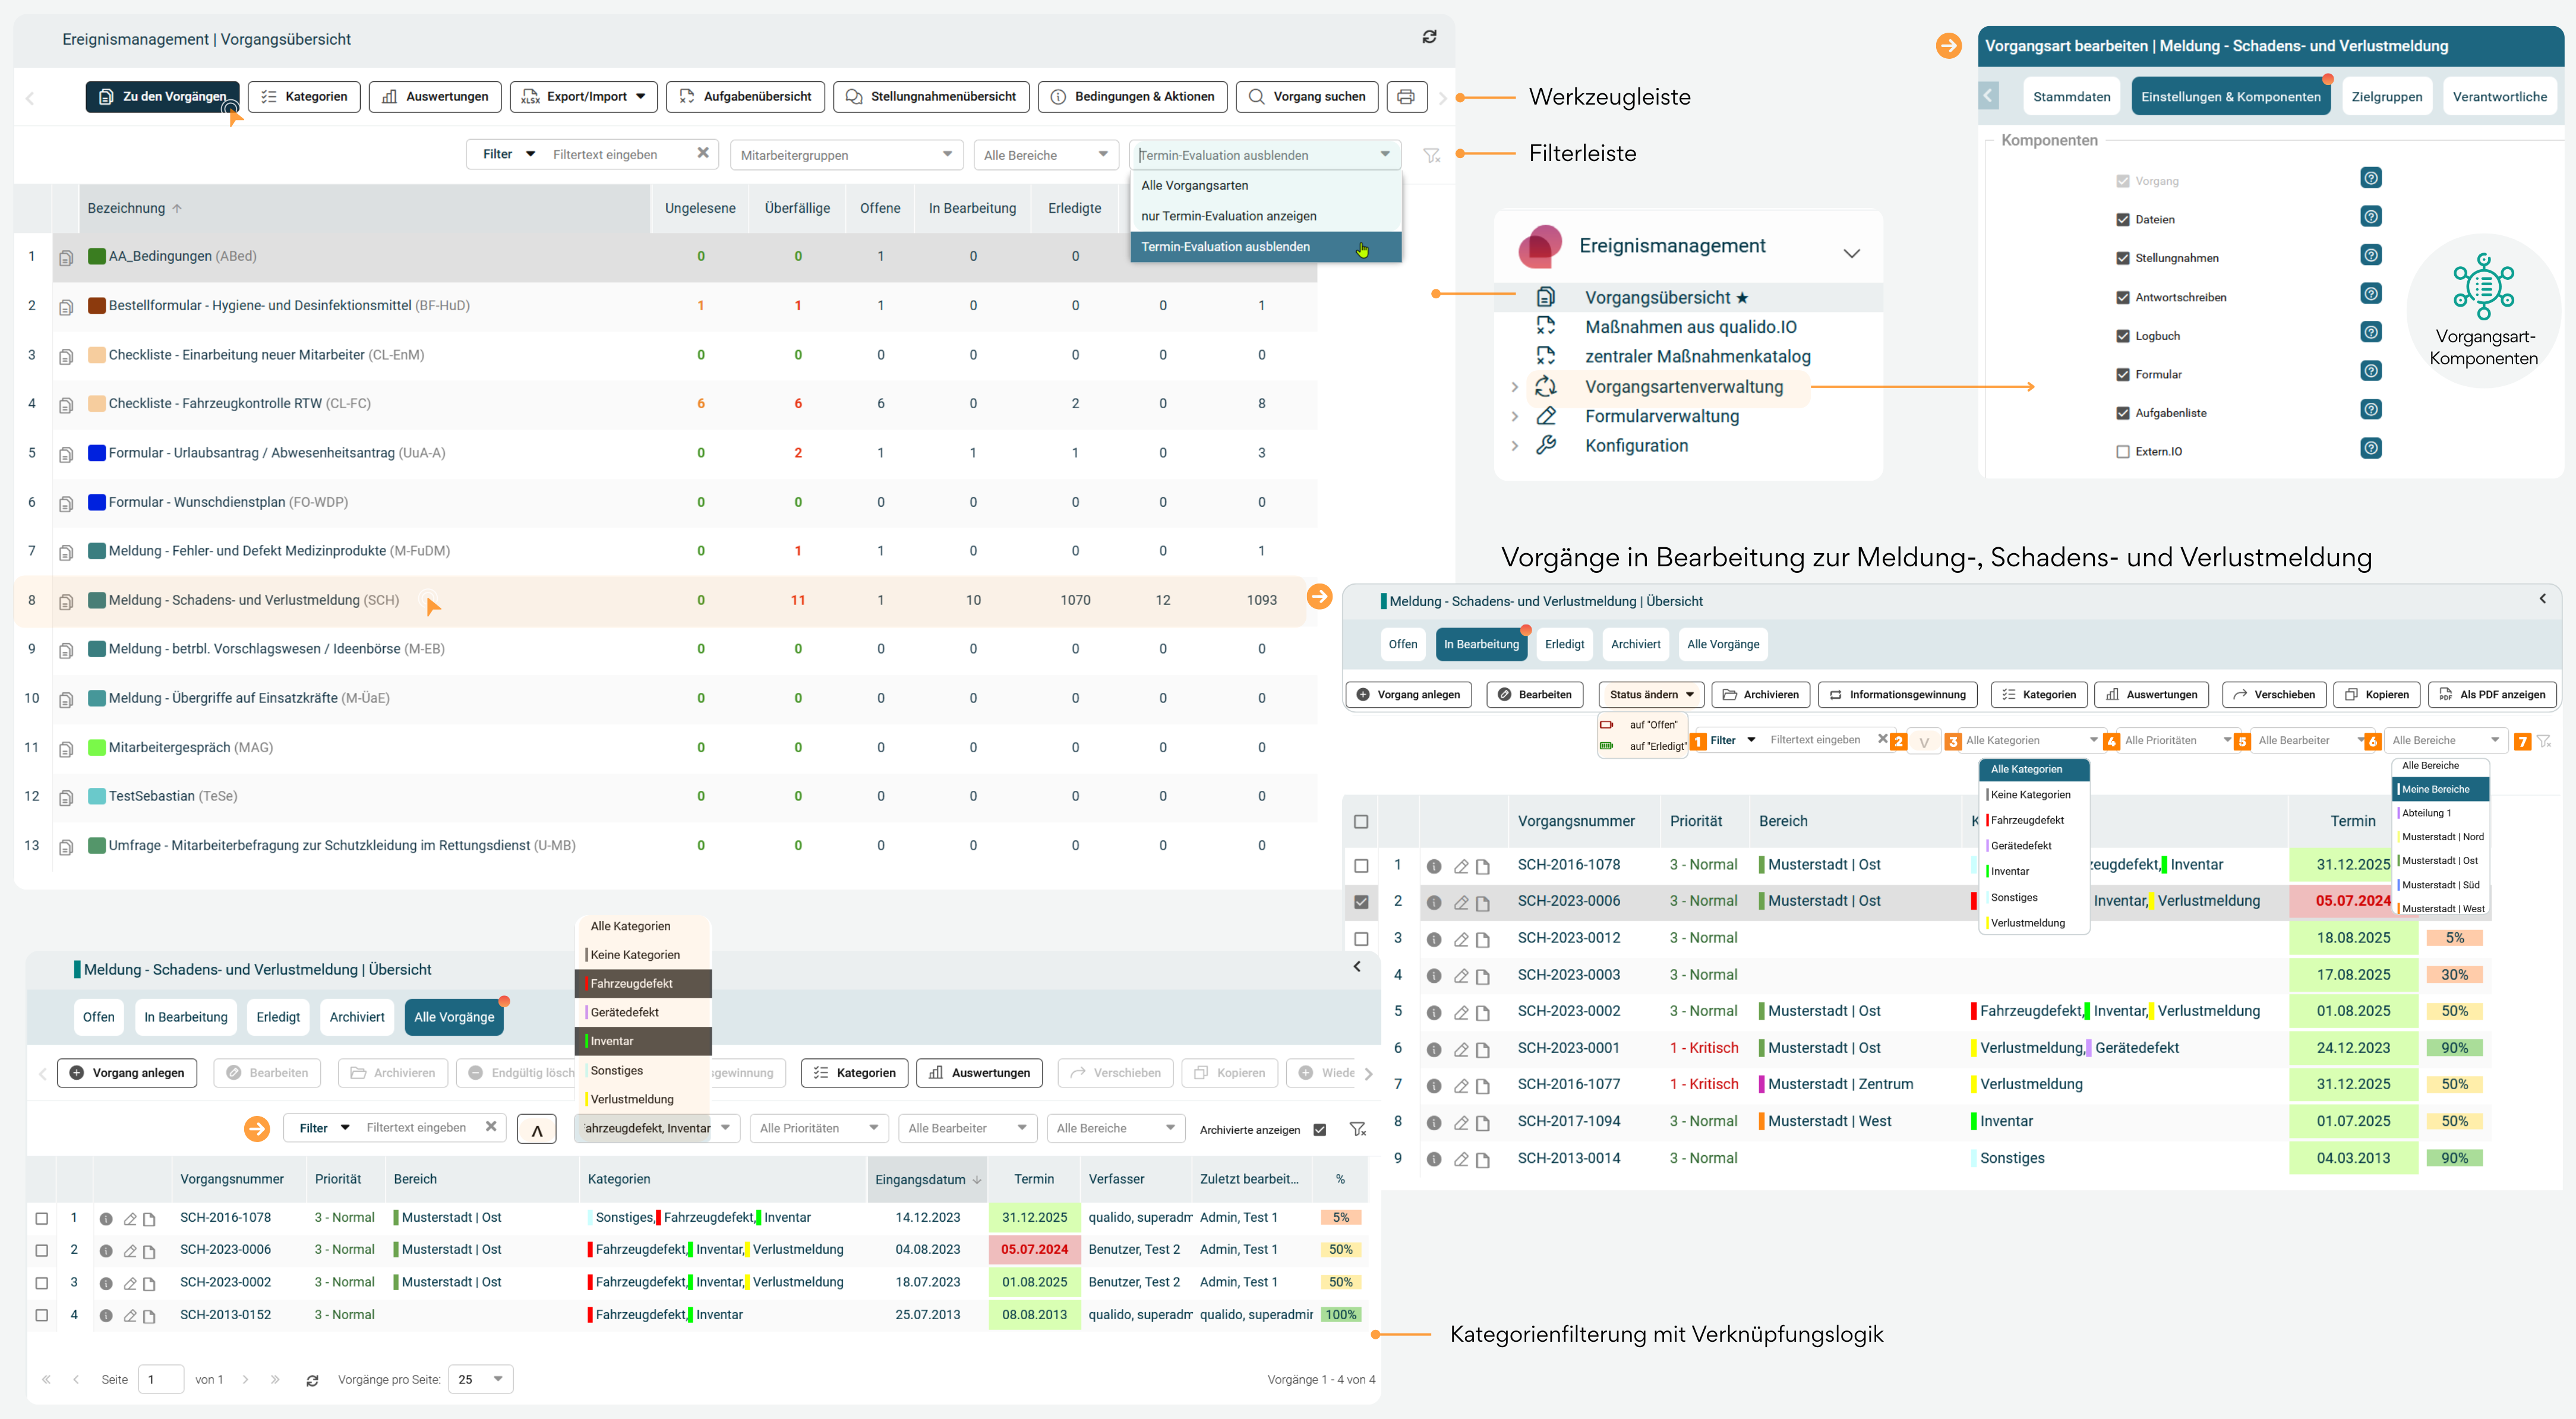The image size is (2576, 1419).
Task: Open the Mitarbeitergruppen dropdown
Action: [x=846, y=155]
